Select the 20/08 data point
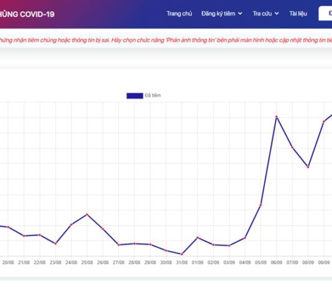Viewport: 332px width, 287px height. click(x=8, y=227)
